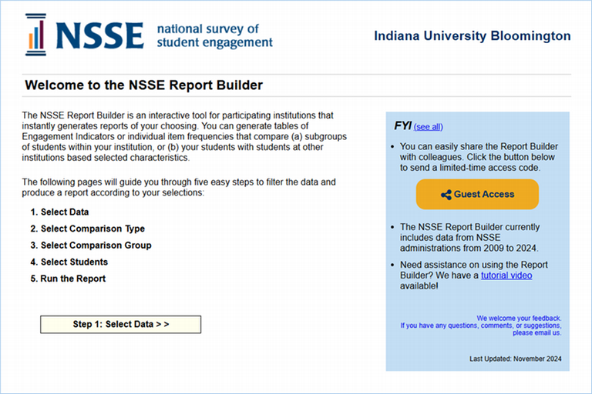The width and height of the screenshot is (592, 394).
Task: Click the We welcome your feedback text
Action: point(519,318)
